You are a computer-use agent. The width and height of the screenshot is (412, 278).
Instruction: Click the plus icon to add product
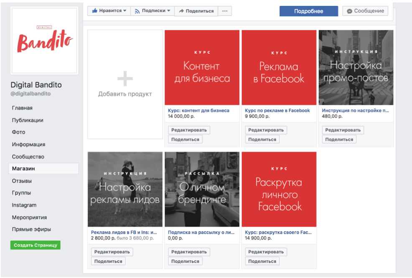click(125, 78)
